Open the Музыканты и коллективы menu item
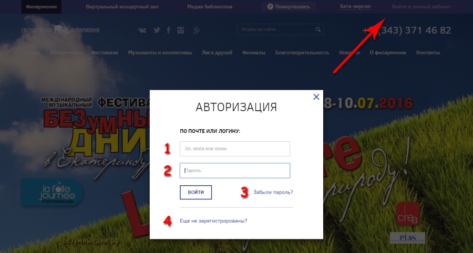Image resolution: width=473 pixels, height=253 pixels. click(160, 52)
